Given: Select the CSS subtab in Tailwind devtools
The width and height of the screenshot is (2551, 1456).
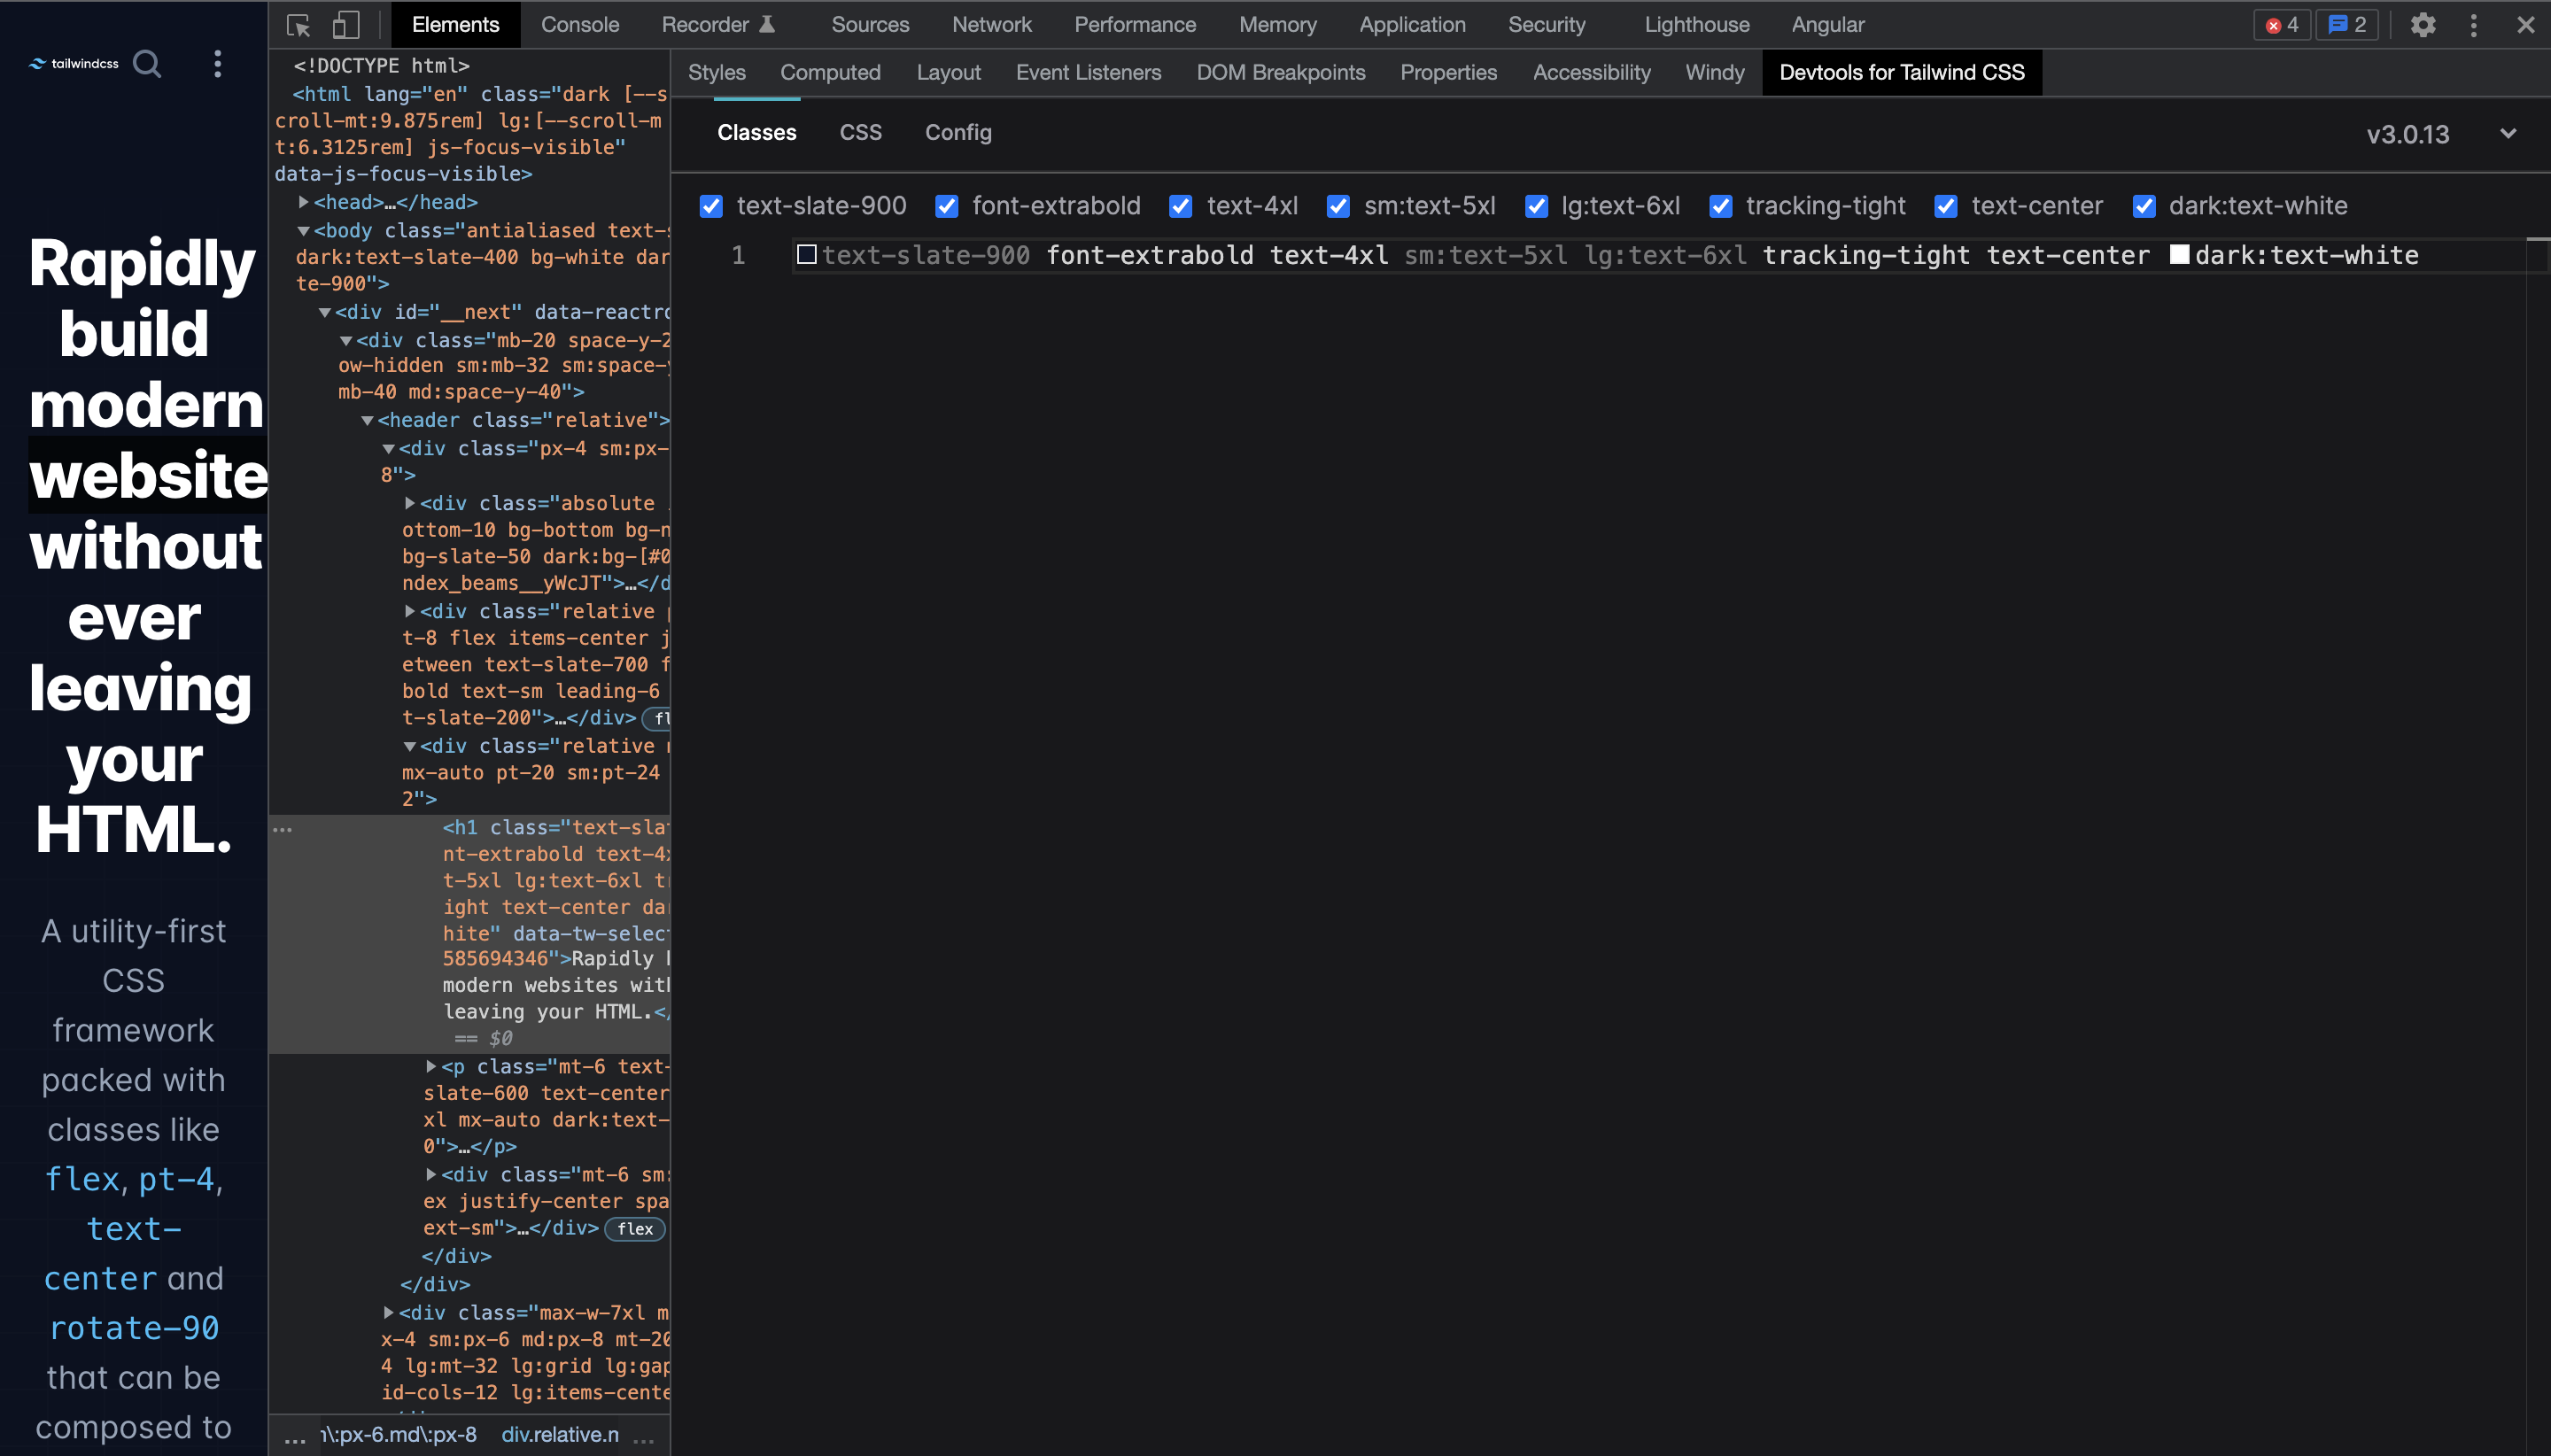Looking at the screenshot, I should click(860, 133).
